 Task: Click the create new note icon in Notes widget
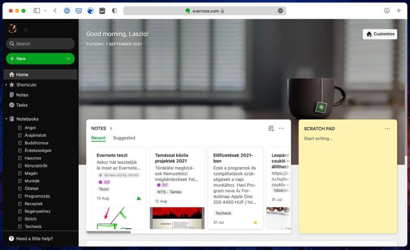pyautogui.click(x=271, y=128)
